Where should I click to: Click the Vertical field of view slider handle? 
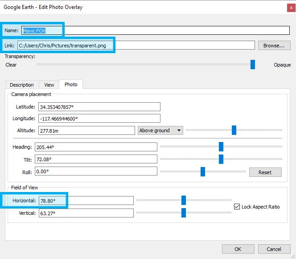point(184,213)
